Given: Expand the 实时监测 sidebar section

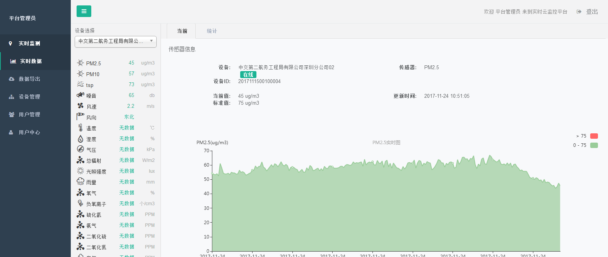Looking at the screenshot, I should [x=29, y=43].
